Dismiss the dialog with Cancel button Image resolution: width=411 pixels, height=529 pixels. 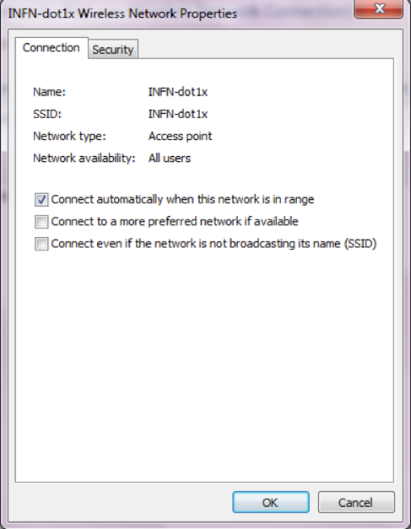coord(356,502)
